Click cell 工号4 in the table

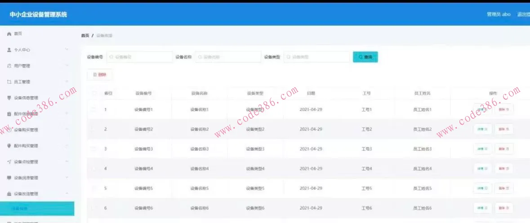click(x=367, y=168)
